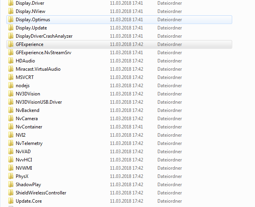Screen dimensions: 255x207
Task: Select the NVI2 folder name
Action: (20, 135)
